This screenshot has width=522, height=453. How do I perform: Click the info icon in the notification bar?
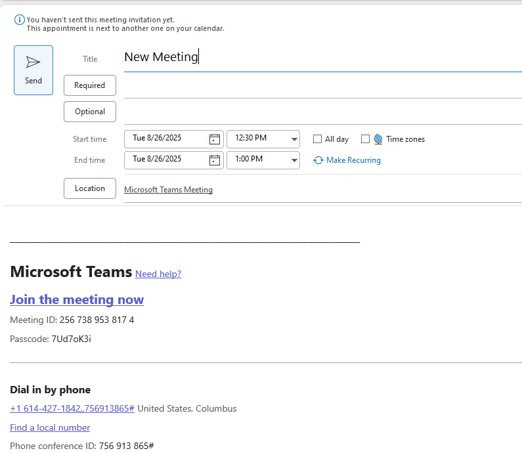tap(19, 20)
